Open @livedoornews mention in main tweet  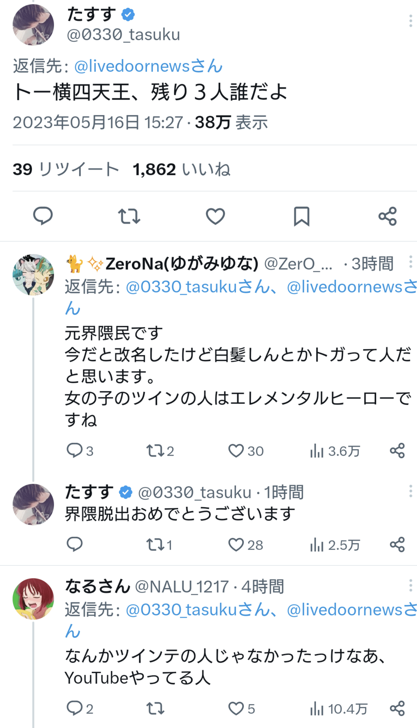148,66
